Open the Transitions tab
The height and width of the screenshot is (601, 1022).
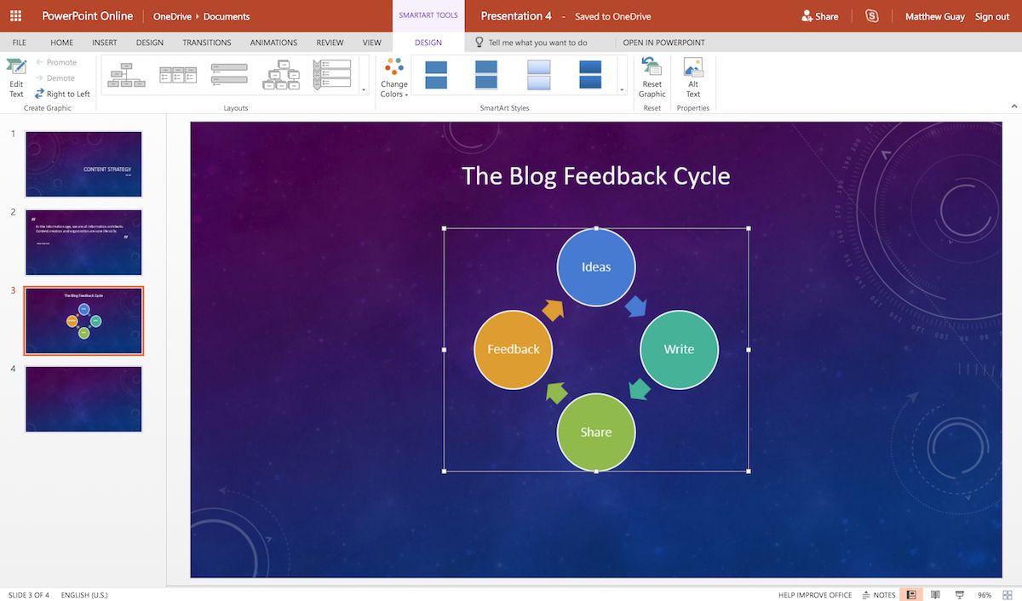point(206,43)
